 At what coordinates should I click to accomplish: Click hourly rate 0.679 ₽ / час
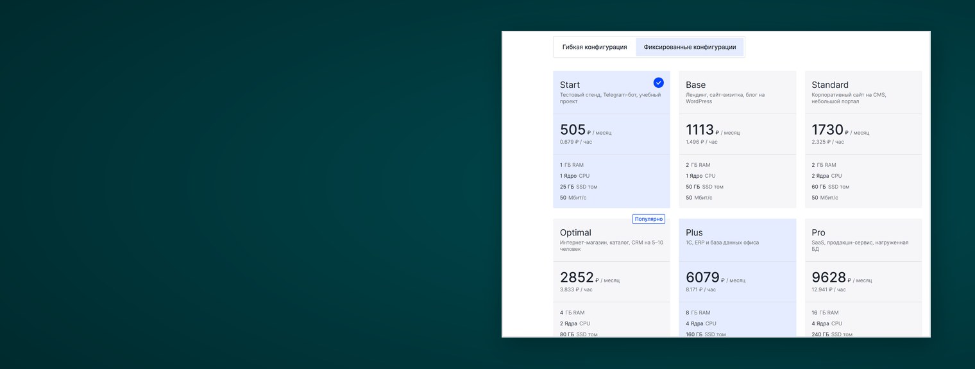(576, 142)
